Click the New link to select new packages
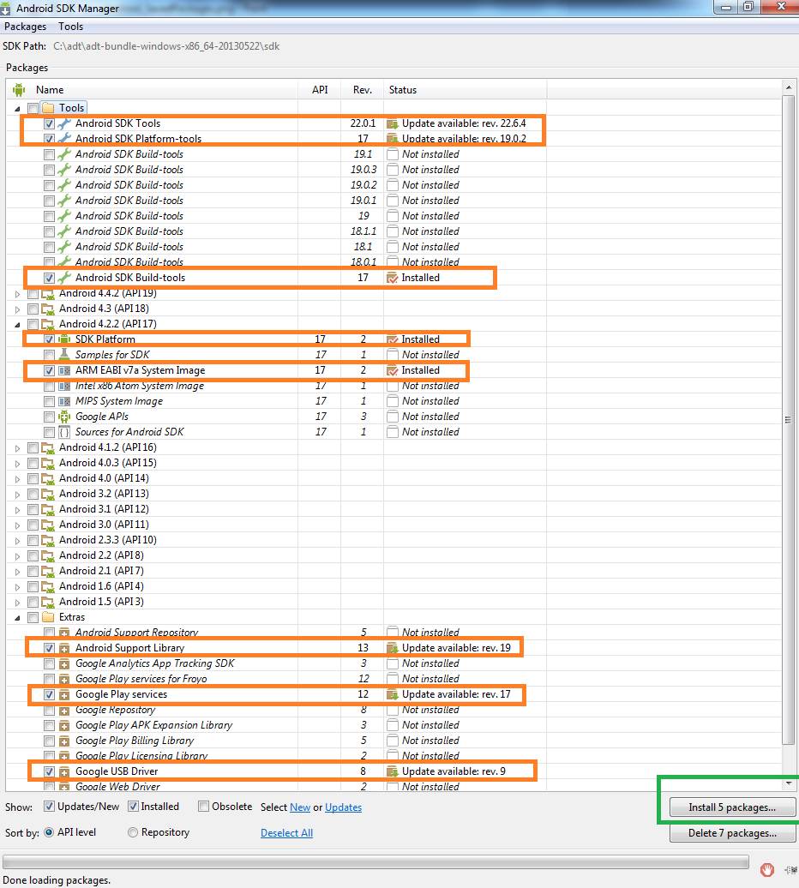Image resolution: width=799 pixels, height=888 pixels. pyautogui.click(x=300, y=807)
